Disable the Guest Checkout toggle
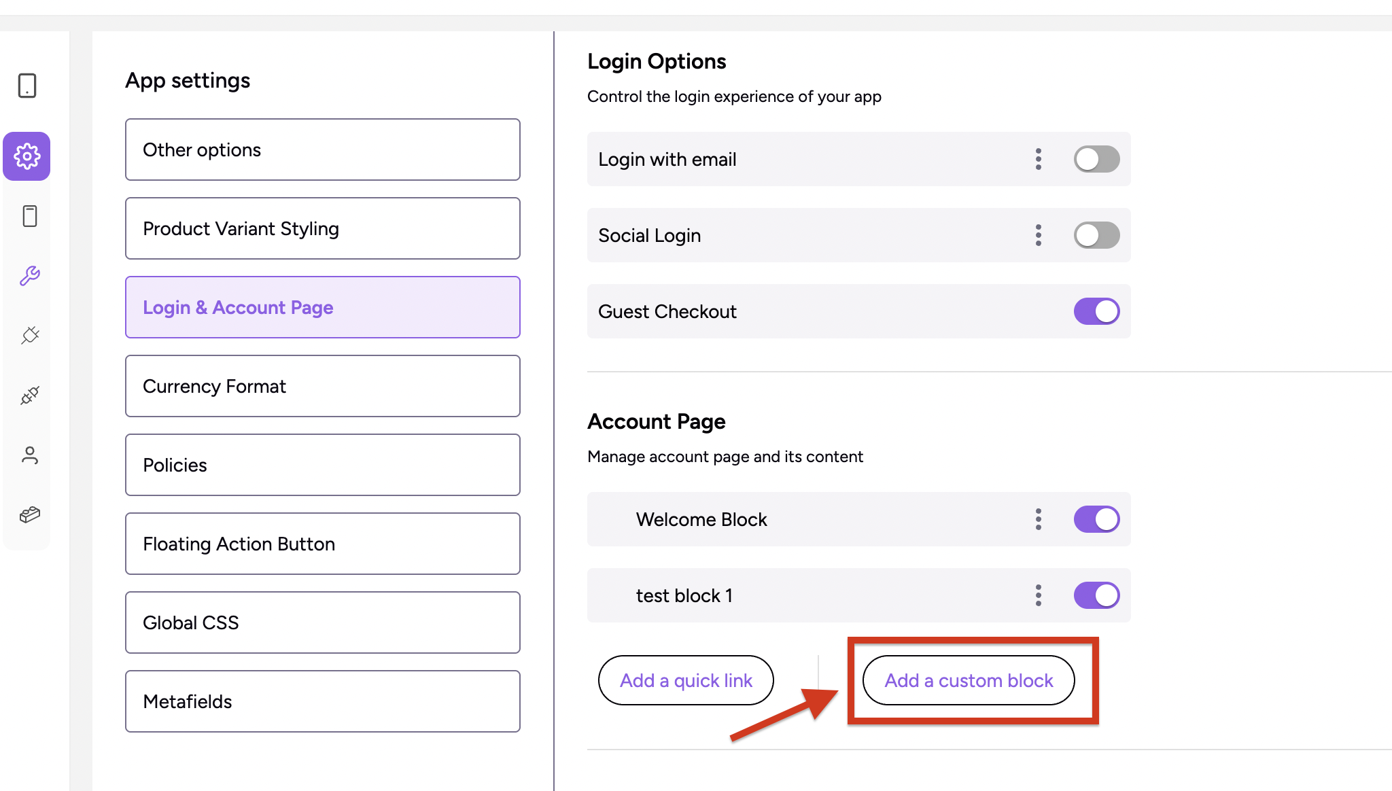This screenshot has width=1392, height=791. [x=1096, y=311]
